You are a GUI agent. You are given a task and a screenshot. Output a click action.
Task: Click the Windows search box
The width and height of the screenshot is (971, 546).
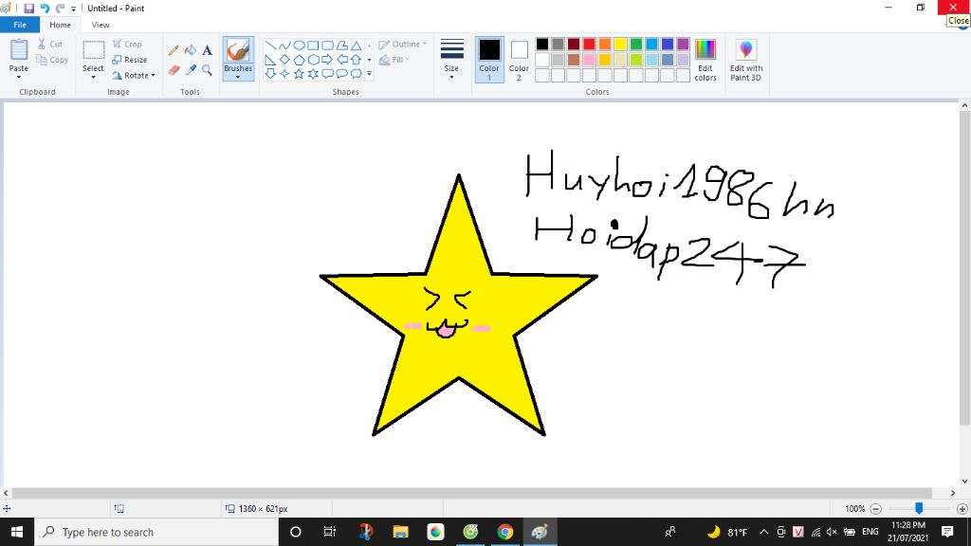tap(156, 532)
